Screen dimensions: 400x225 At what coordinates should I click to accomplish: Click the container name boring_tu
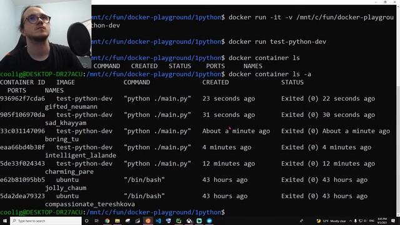click(62, 139)
